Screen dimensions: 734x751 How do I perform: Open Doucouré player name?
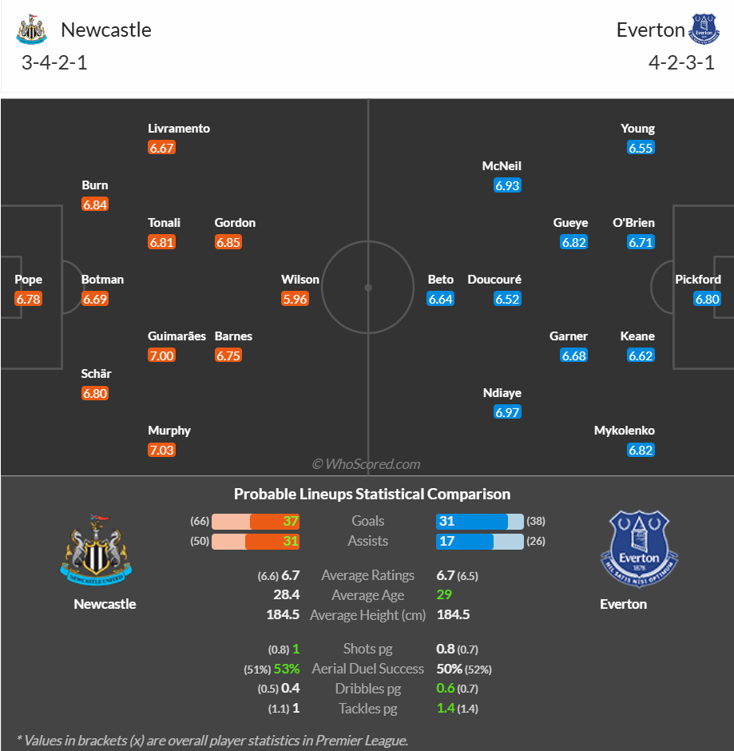point(494,280)
